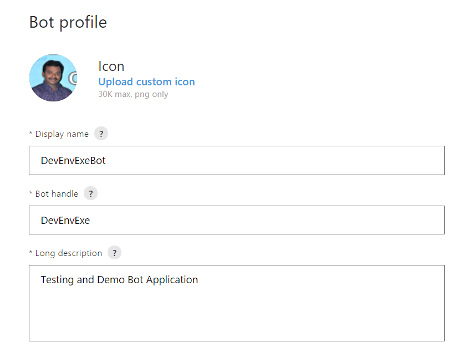Click the "Display name" field label
Image resolution: width=468 pixels, height=363 pixels.
pos(62,134)
